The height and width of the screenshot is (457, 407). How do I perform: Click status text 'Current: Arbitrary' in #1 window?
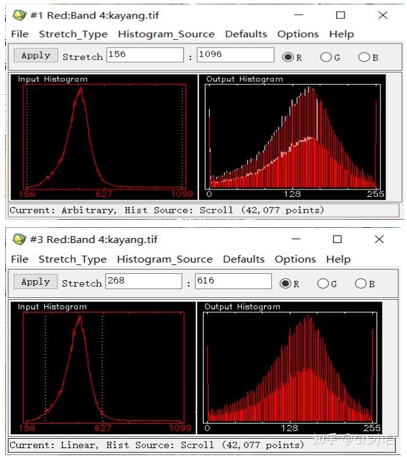(63, 210)
